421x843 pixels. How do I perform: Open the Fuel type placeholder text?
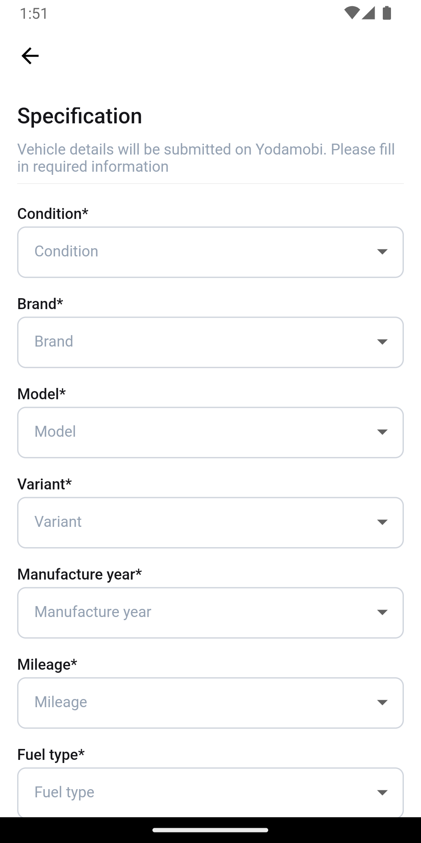(x=64, y=792)
